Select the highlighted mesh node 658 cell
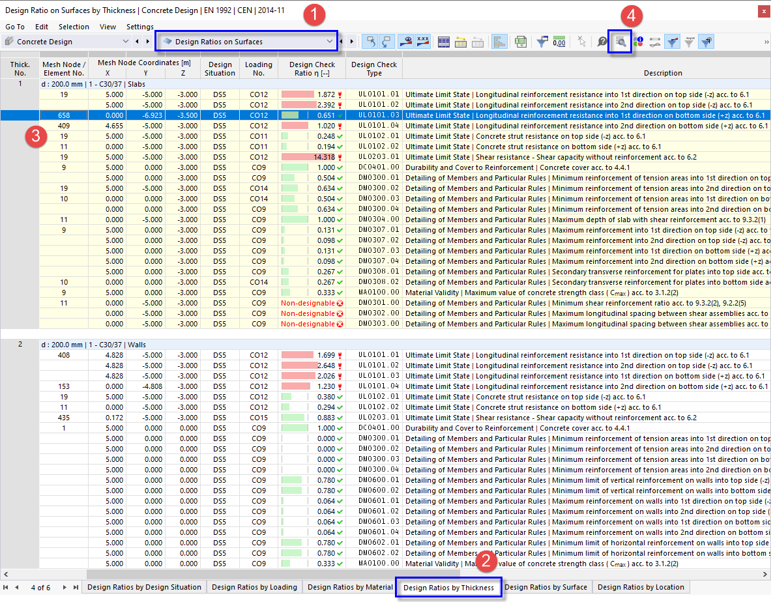 63,115
